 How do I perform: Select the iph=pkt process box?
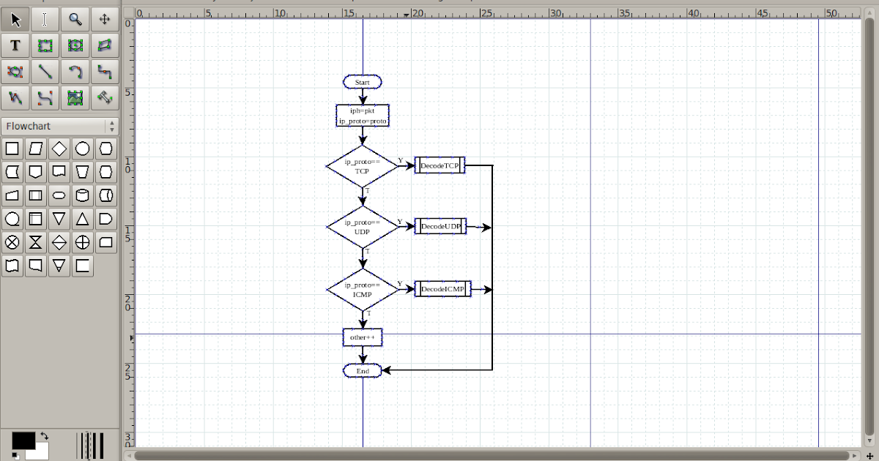coord(363,116)
